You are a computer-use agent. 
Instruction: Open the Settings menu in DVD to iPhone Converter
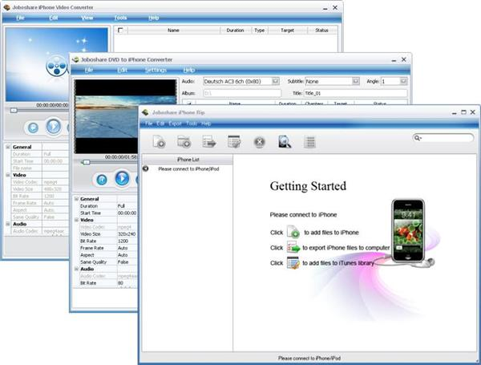156,70
